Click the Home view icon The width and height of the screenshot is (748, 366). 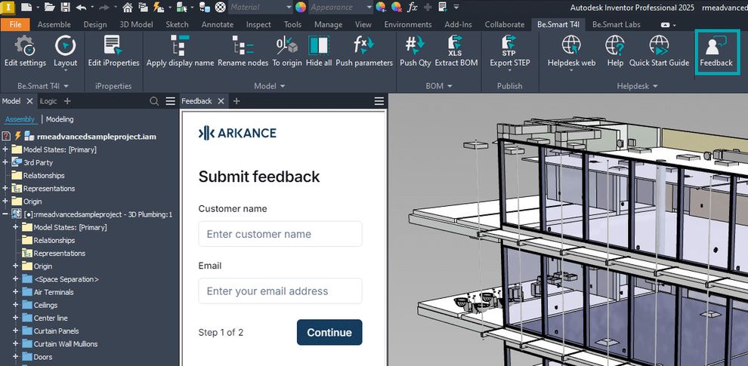(x=128, y=7)
